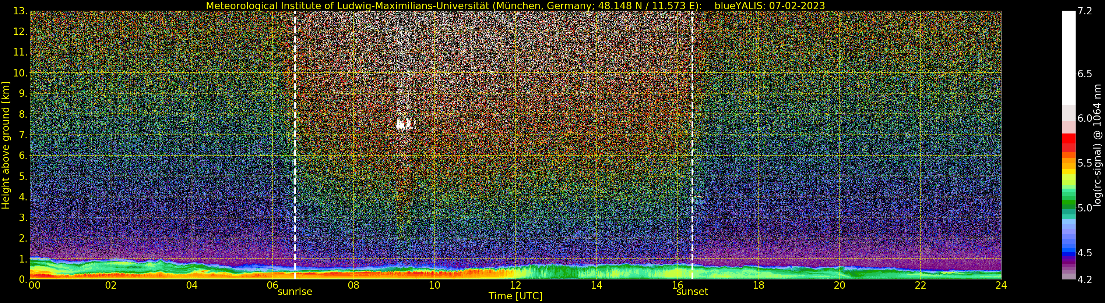Click the 'Time [UTC]' axis label

pos(515,296)
